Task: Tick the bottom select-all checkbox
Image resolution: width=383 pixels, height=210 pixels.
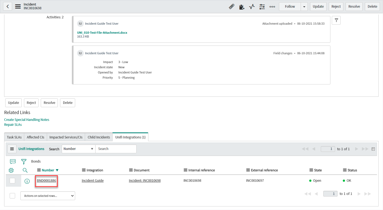Action: point(12,196)
